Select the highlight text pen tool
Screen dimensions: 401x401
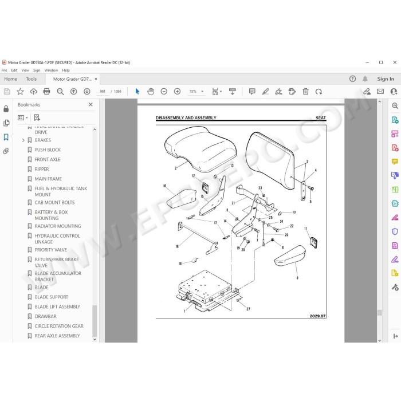265,91
